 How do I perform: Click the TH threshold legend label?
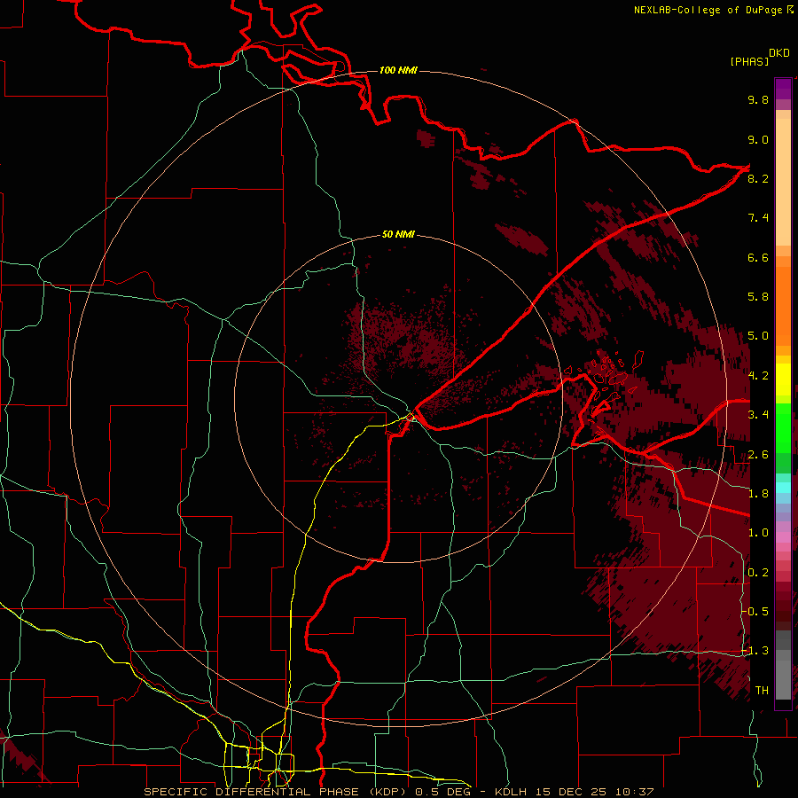762,690
